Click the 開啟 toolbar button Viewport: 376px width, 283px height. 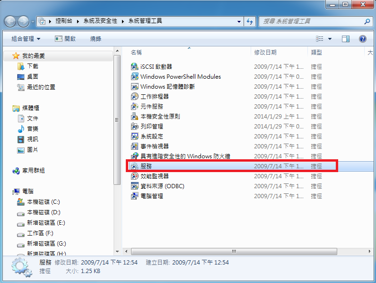65,39
